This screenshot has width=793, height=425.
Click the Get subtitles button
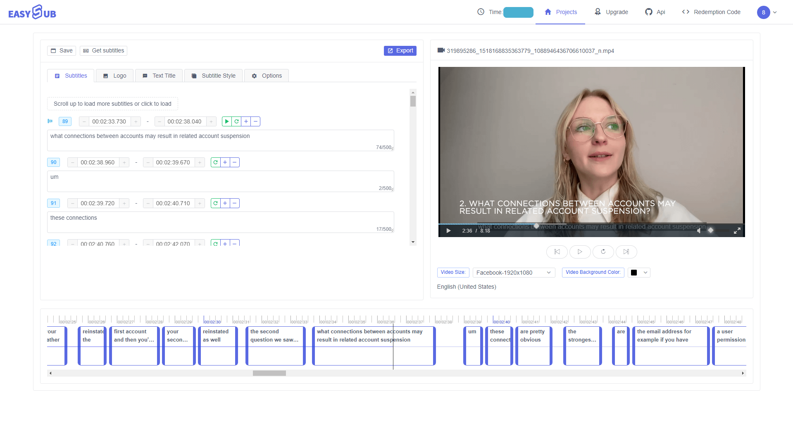[103, 50]
